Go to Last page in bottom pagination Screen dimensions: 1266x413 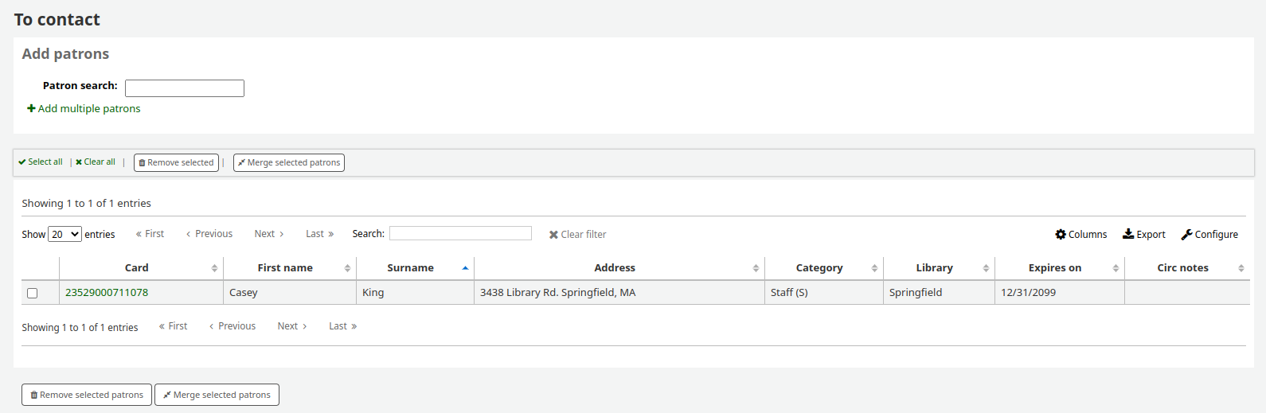point(342,326)
